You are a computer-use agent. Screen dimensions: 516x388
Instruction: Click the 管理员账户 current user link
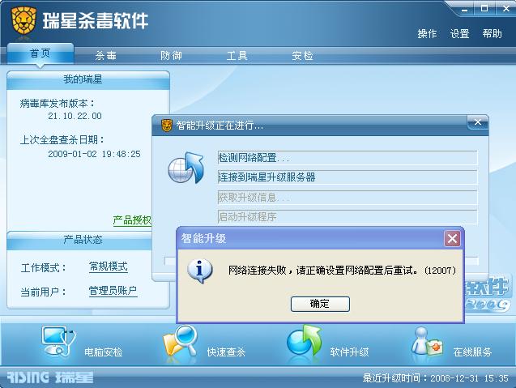[113, 291]
